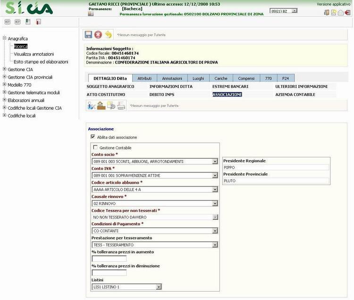Switch to the Attributi tab
This screenshot has height=300, width=354.
[x=144, y=78]
